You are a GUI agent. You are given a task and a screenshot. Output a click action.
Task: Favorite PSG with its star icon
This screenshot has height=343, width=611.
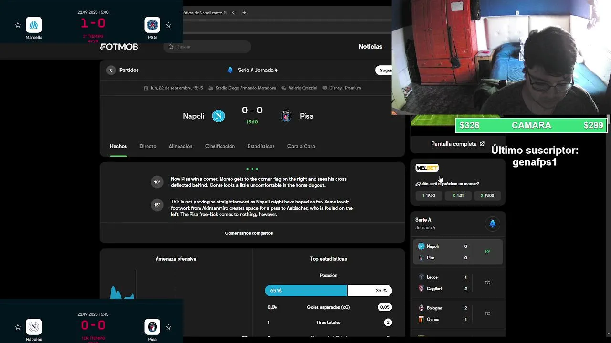168,25
